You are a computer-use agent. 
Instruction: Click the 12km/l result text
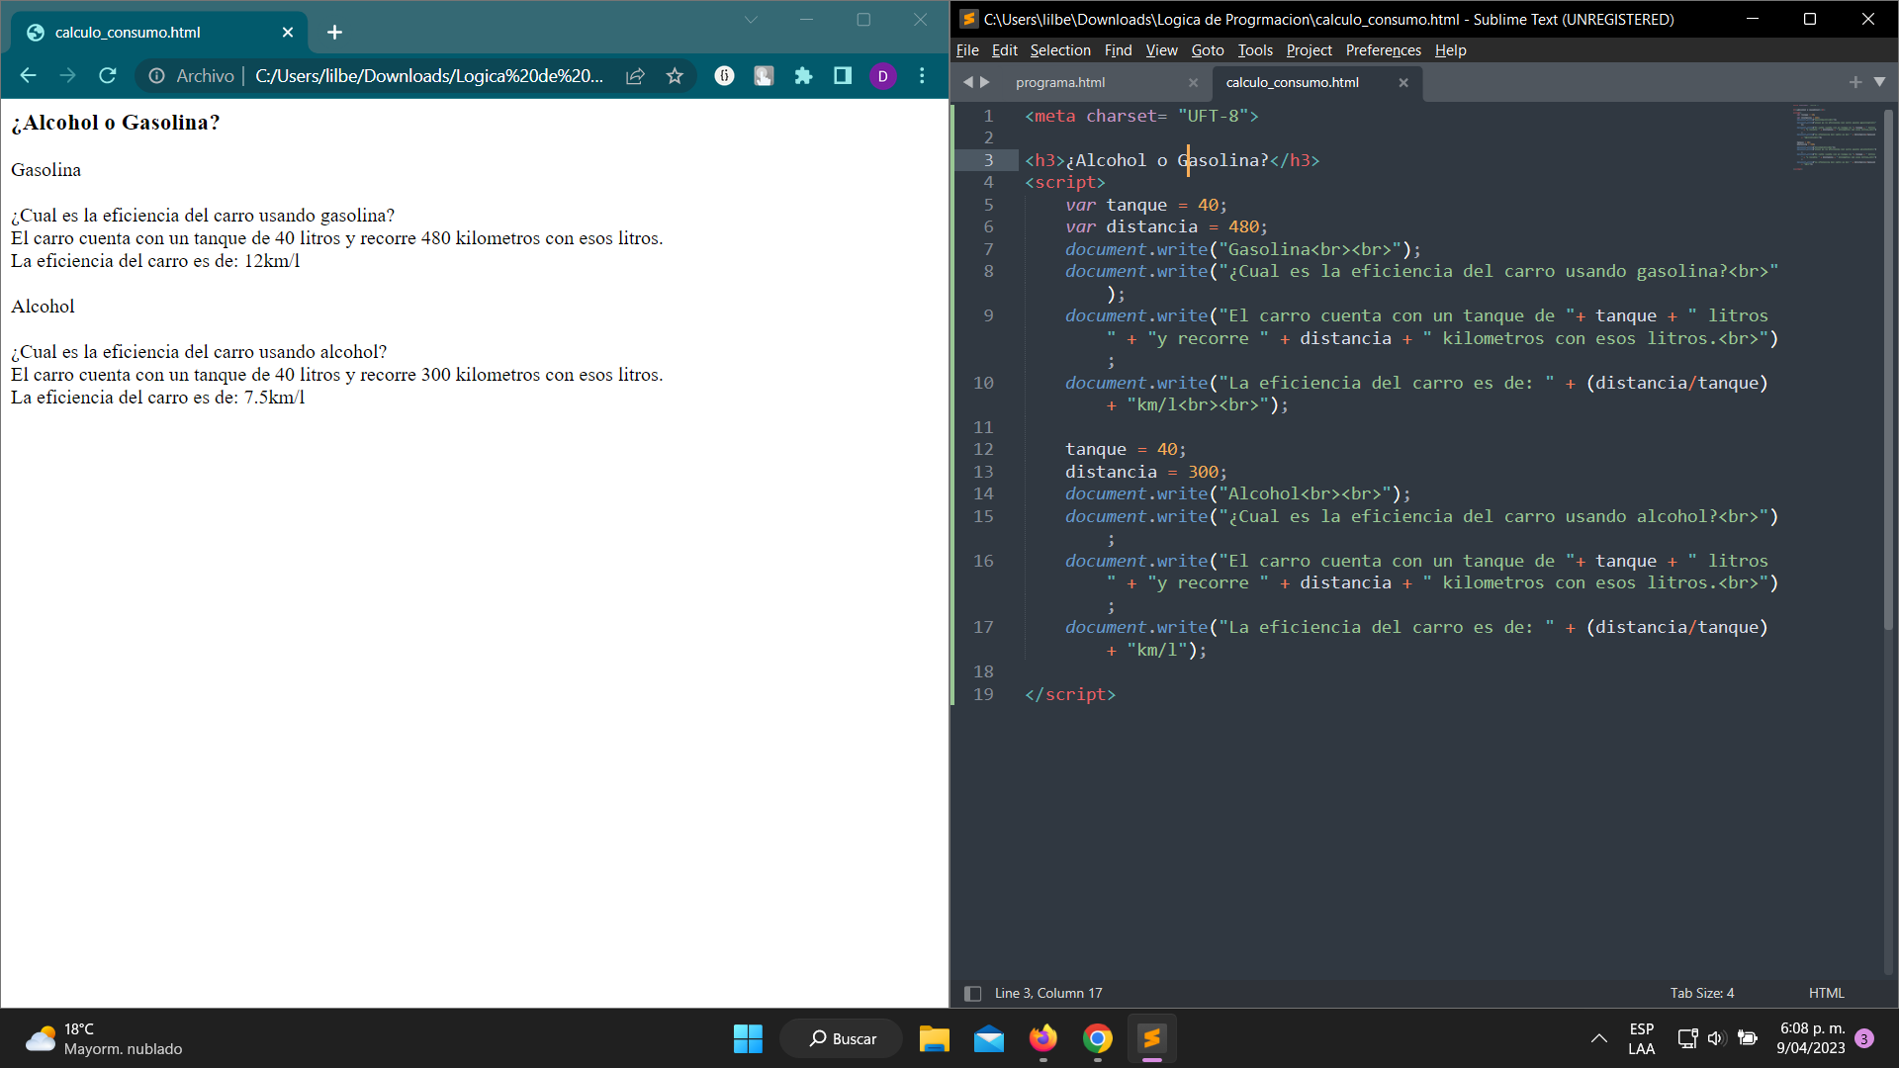click(x=272, y=261)
